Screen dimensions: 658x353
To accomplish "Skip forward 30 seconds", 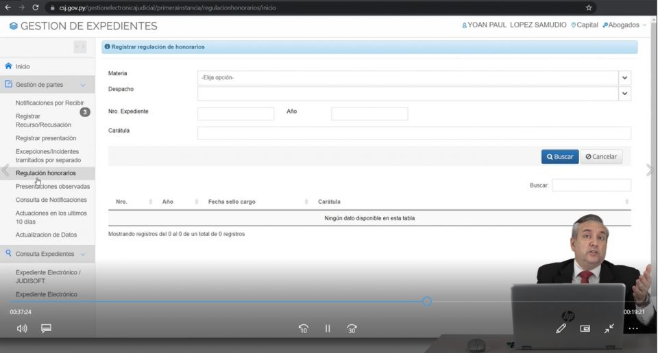I will point(352,328).
